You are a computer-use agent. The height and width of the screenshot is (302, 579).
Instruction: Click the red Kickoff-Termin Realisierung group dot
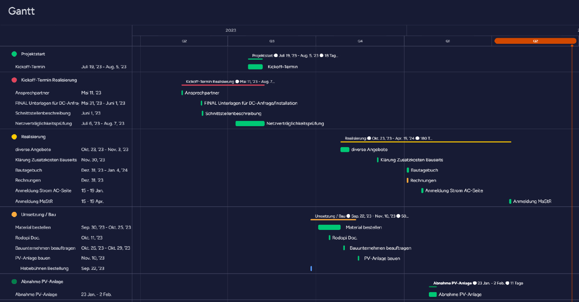pos(14,80)
